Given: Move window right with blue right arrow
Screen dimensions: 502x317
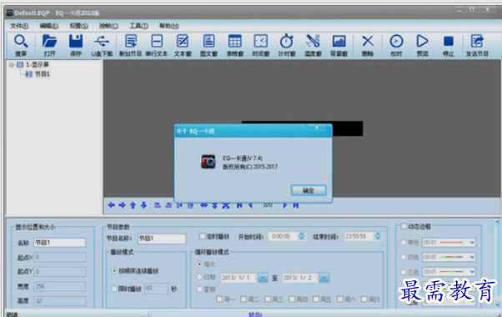Looking at the screenshot, I should tap(122, 205).
